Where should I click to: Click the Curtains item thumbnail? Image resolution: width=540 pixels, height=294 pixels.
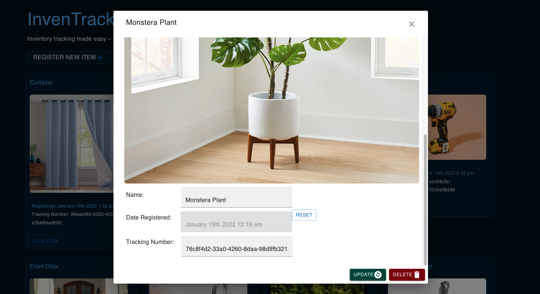coord(72,143)
